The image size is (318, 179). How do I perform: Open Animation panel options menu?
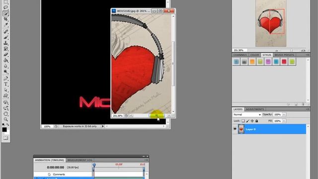click(x=146, y=160)
